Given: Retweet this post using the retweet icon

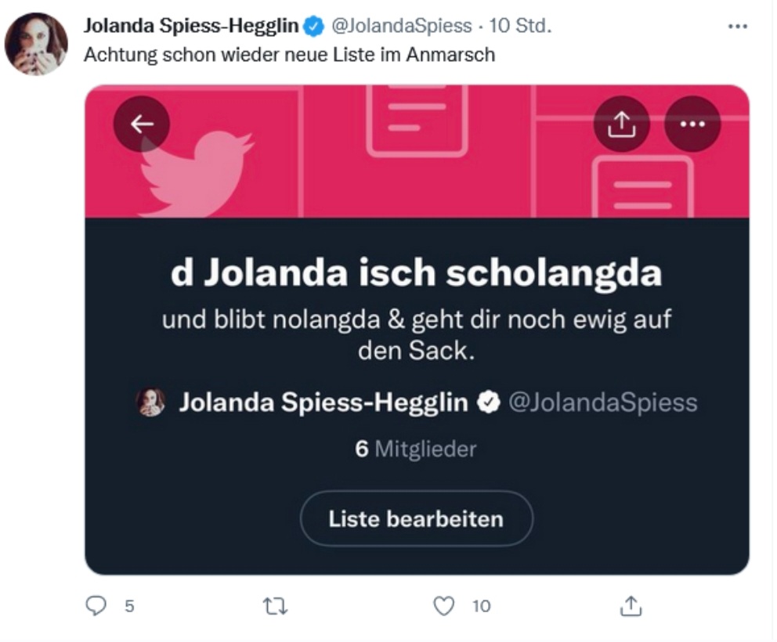Looking at the screenshot, I should pos(275,606).
